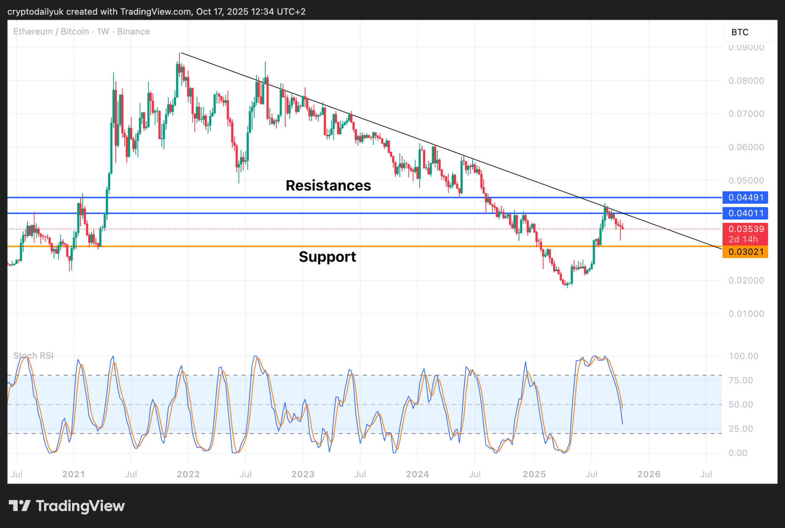Click the 0.06000 price axis value
The image size is (785, 528).
[x=746, y=147]
